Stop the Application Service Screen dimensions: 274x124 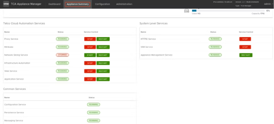[x=90, y=79]
